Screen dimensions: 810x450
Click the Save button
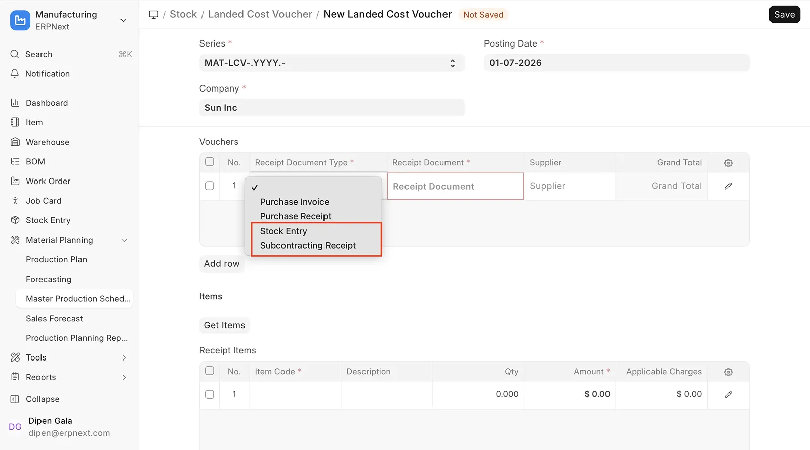click(784, 15)
